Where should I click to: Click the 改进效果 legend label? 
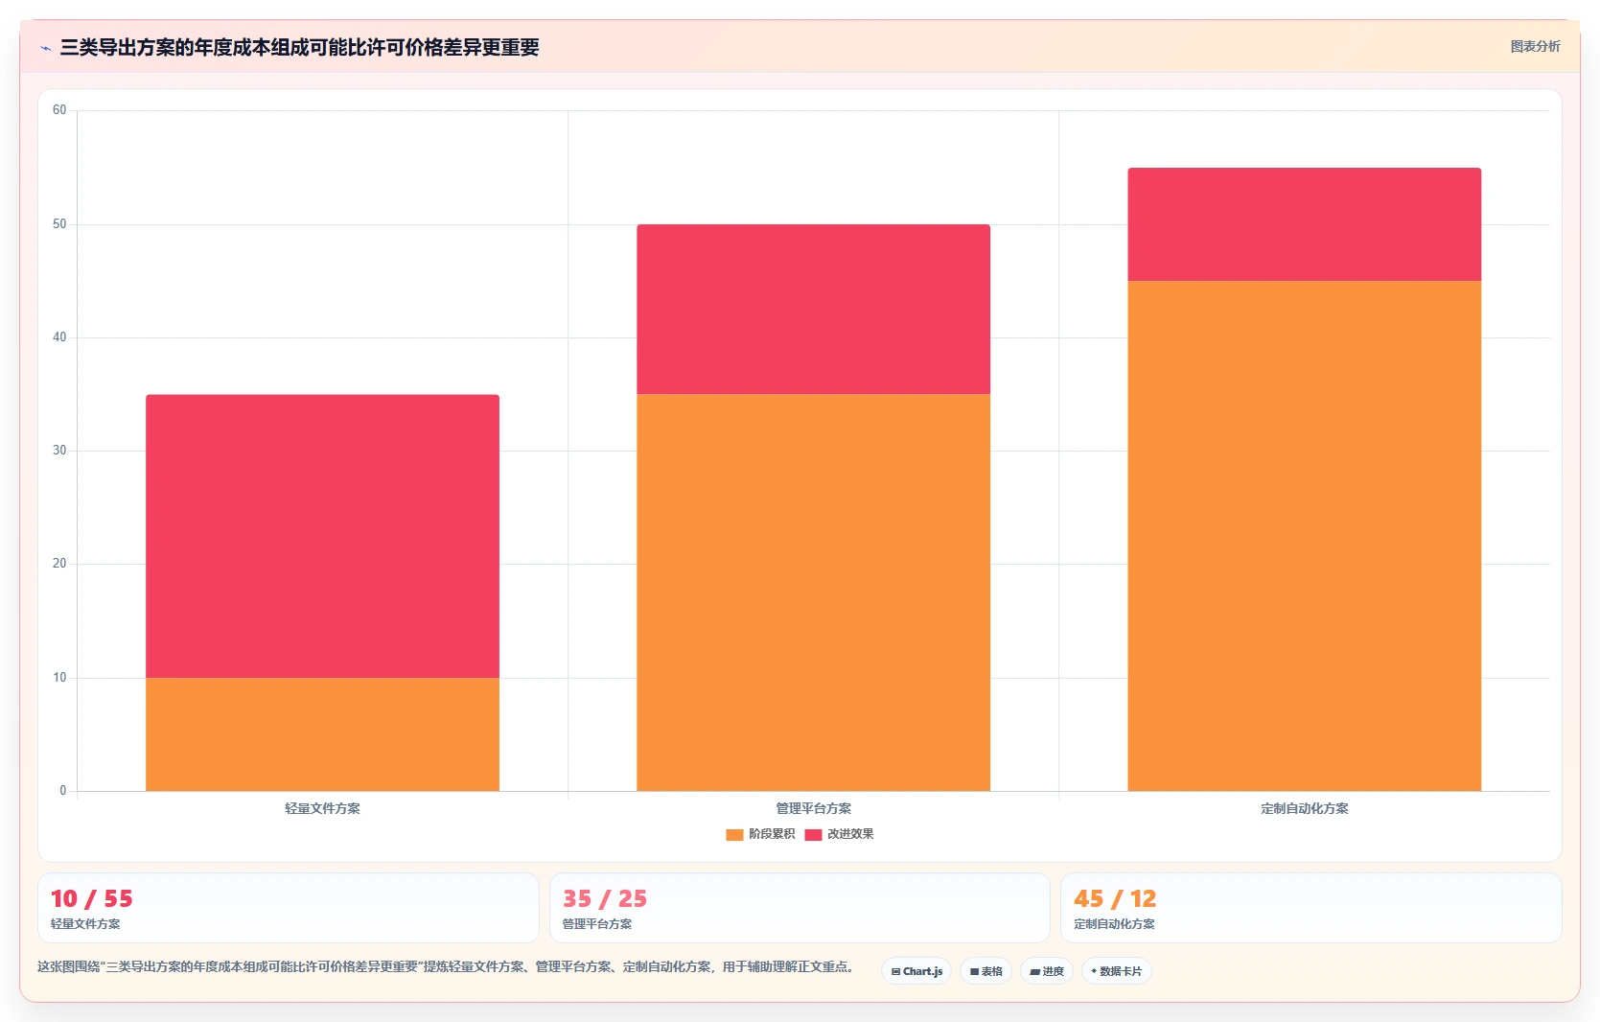click(x=850, y=834)
